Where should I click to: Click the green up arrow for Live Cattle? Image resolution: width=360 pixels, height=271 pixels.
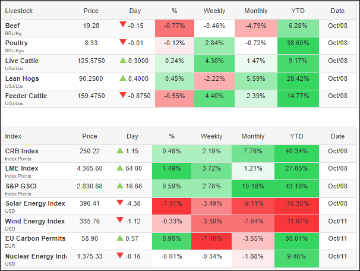(x=123, y=61)
